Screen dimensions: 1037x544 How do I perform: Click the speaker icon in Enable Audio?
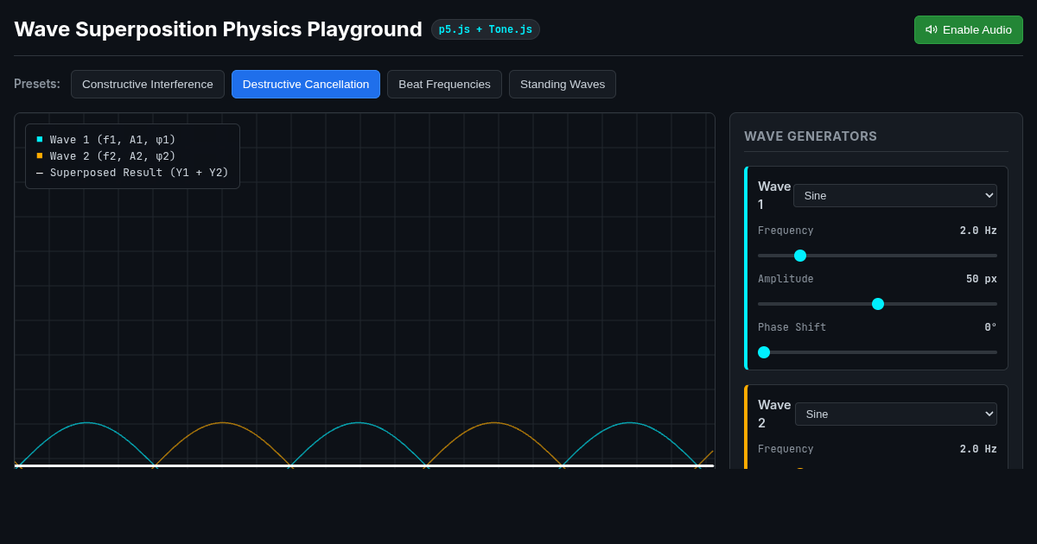pos(932,29)
